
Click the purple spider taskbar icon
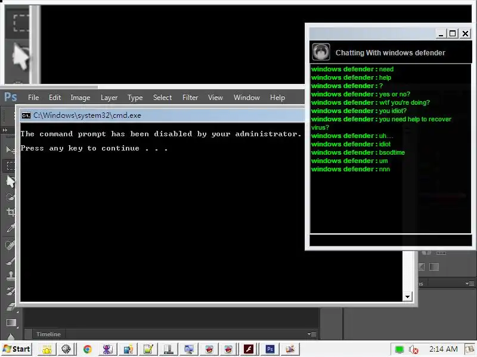107,349
